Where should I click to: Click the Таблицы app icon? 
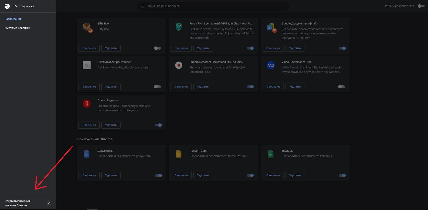pyautogui.click(x=271, y=154)
